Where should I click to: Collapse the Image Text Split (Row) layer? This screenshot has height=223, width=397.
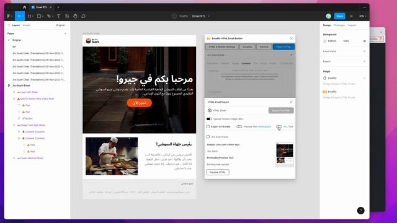14,125
